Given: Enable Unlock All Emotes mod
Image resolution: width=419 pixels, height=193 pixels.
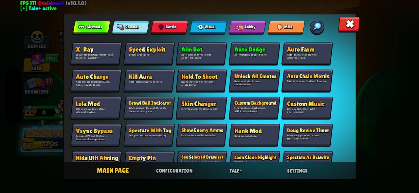Looking at the screenshot, I should [x=255, y=81].
